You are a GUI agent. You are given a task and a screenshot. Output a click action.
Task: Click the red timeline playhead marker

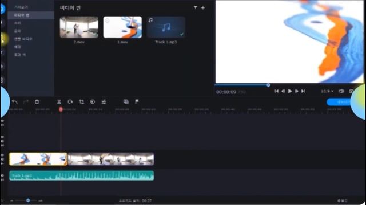coord(61,109)
